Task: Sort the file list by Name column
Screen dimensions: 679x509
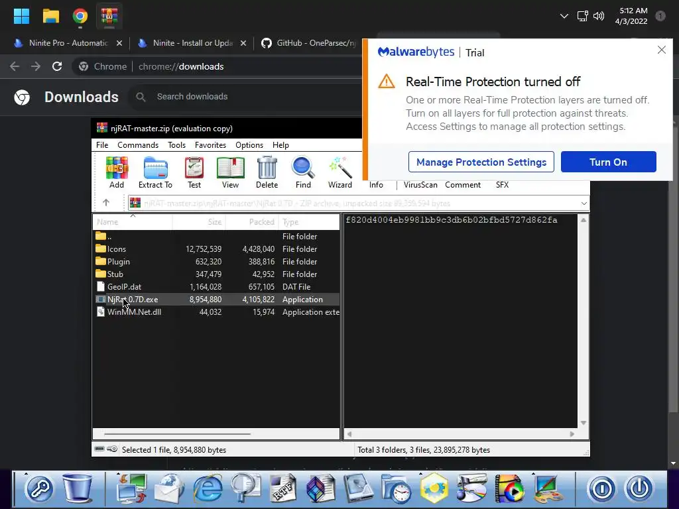Action: (133, 222)
